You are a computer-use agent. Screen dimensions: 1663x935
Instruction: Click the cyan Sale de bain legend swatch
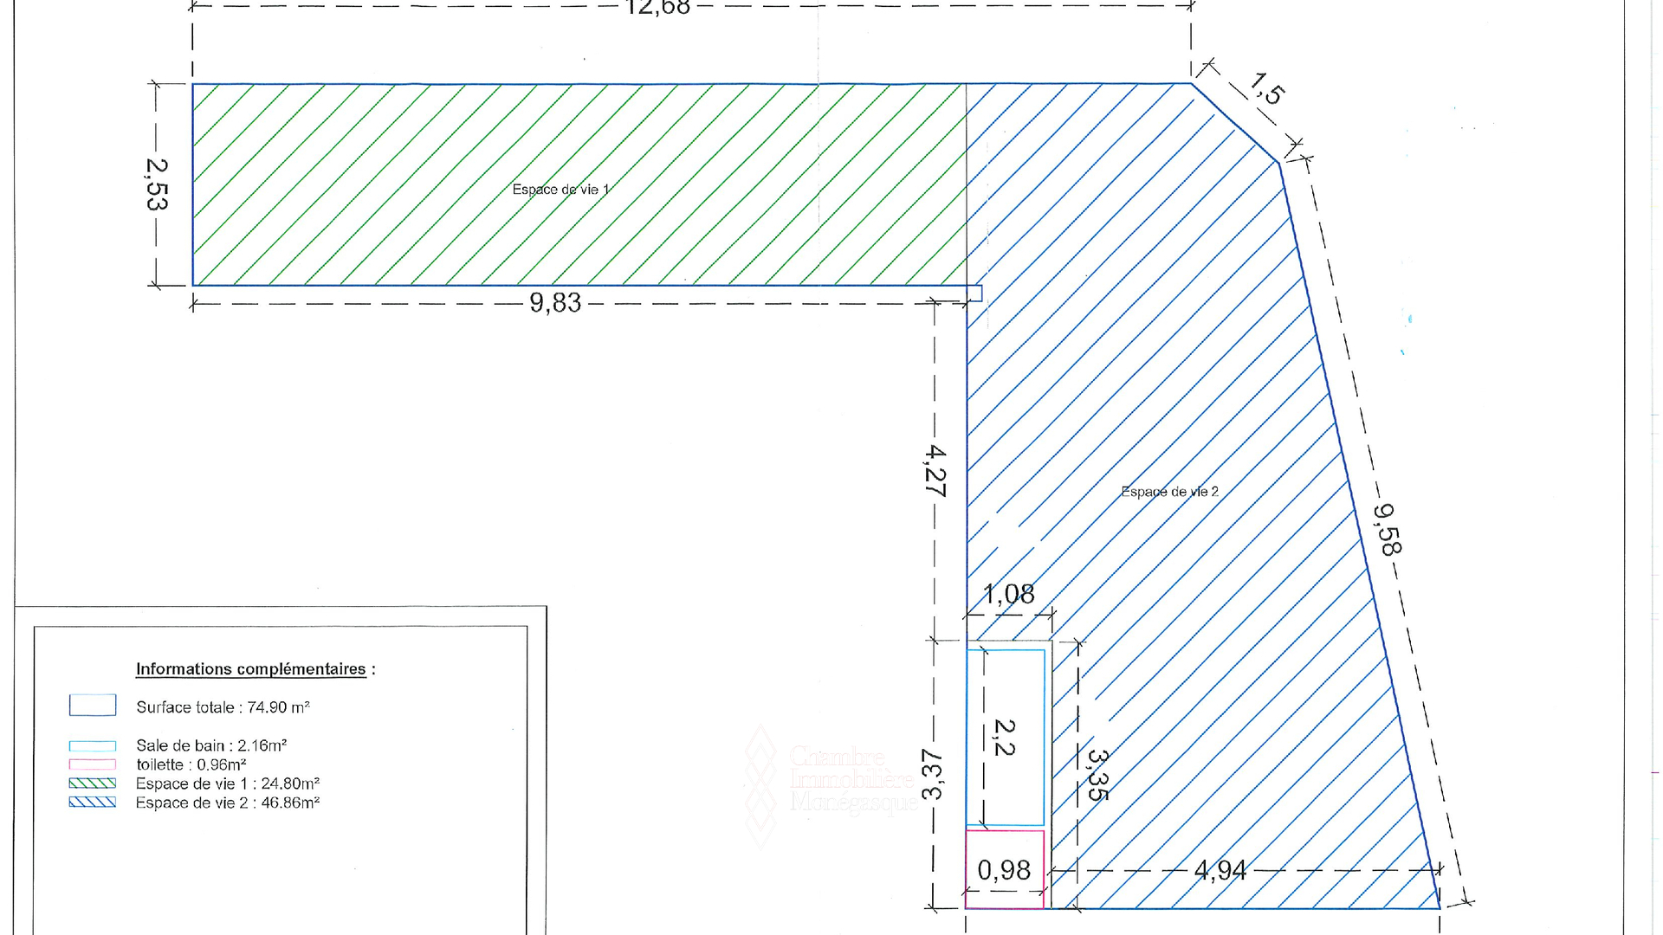(x=93, y=745)
